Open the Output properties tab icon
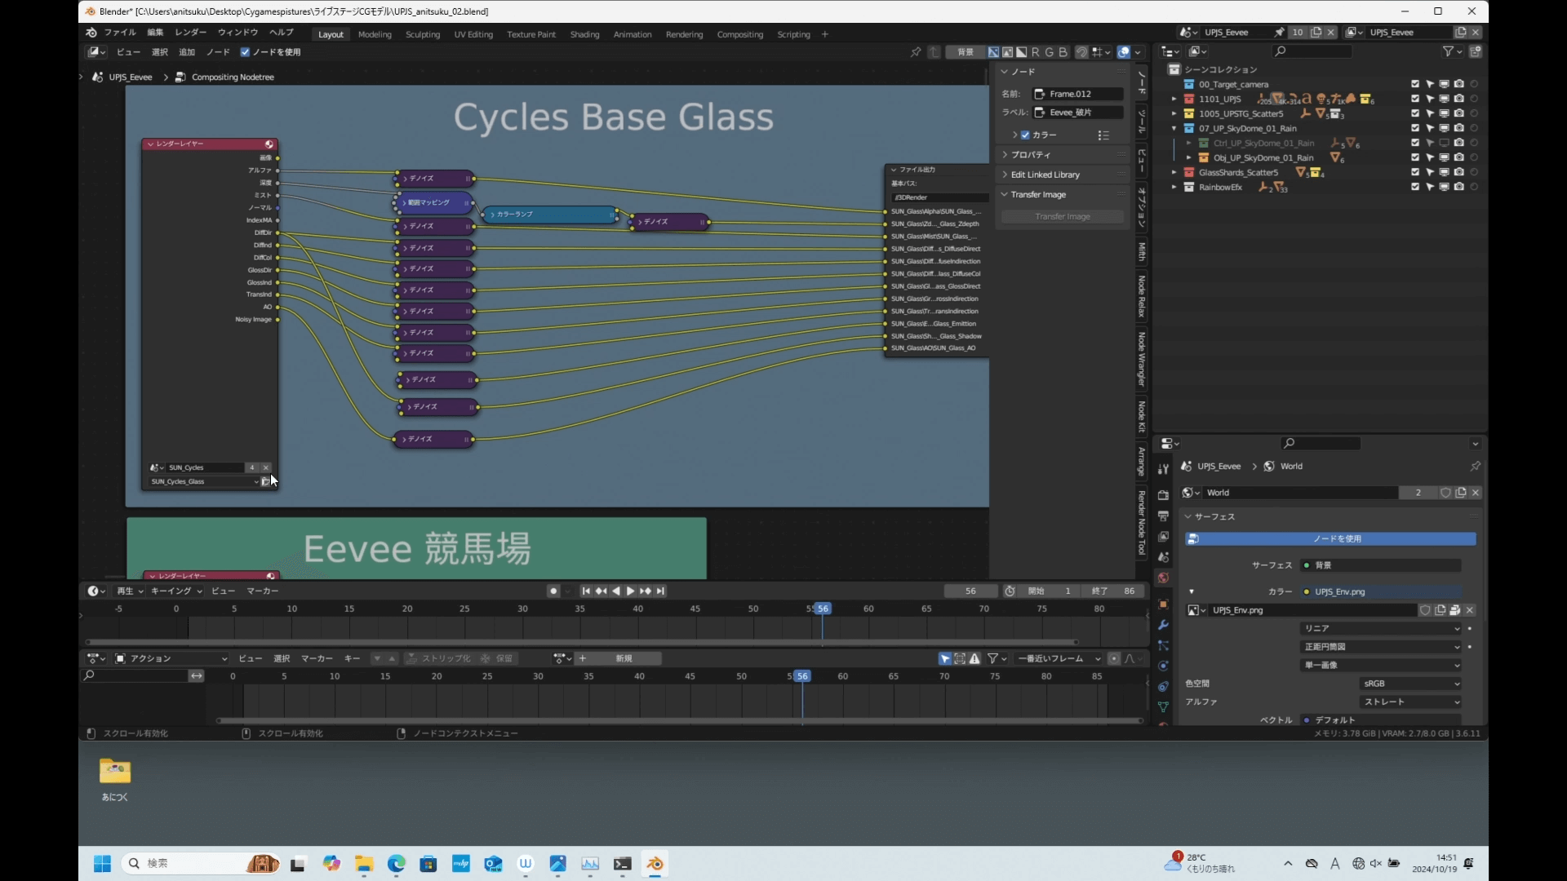1567x881 pixels. (1163, 516)
